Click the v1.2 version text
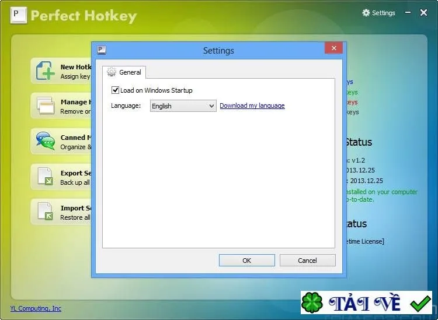The height and width of the screenshot is (320, 438). 358,160
